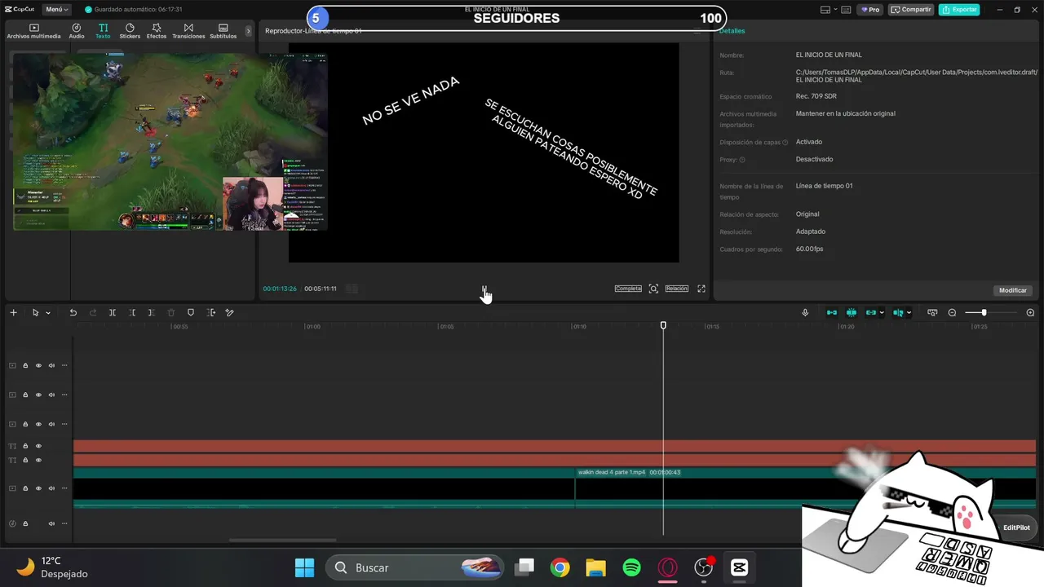This screenshot has height=587, width=1044.
Task: Lock the topmost video track
Action: [25, 365]
